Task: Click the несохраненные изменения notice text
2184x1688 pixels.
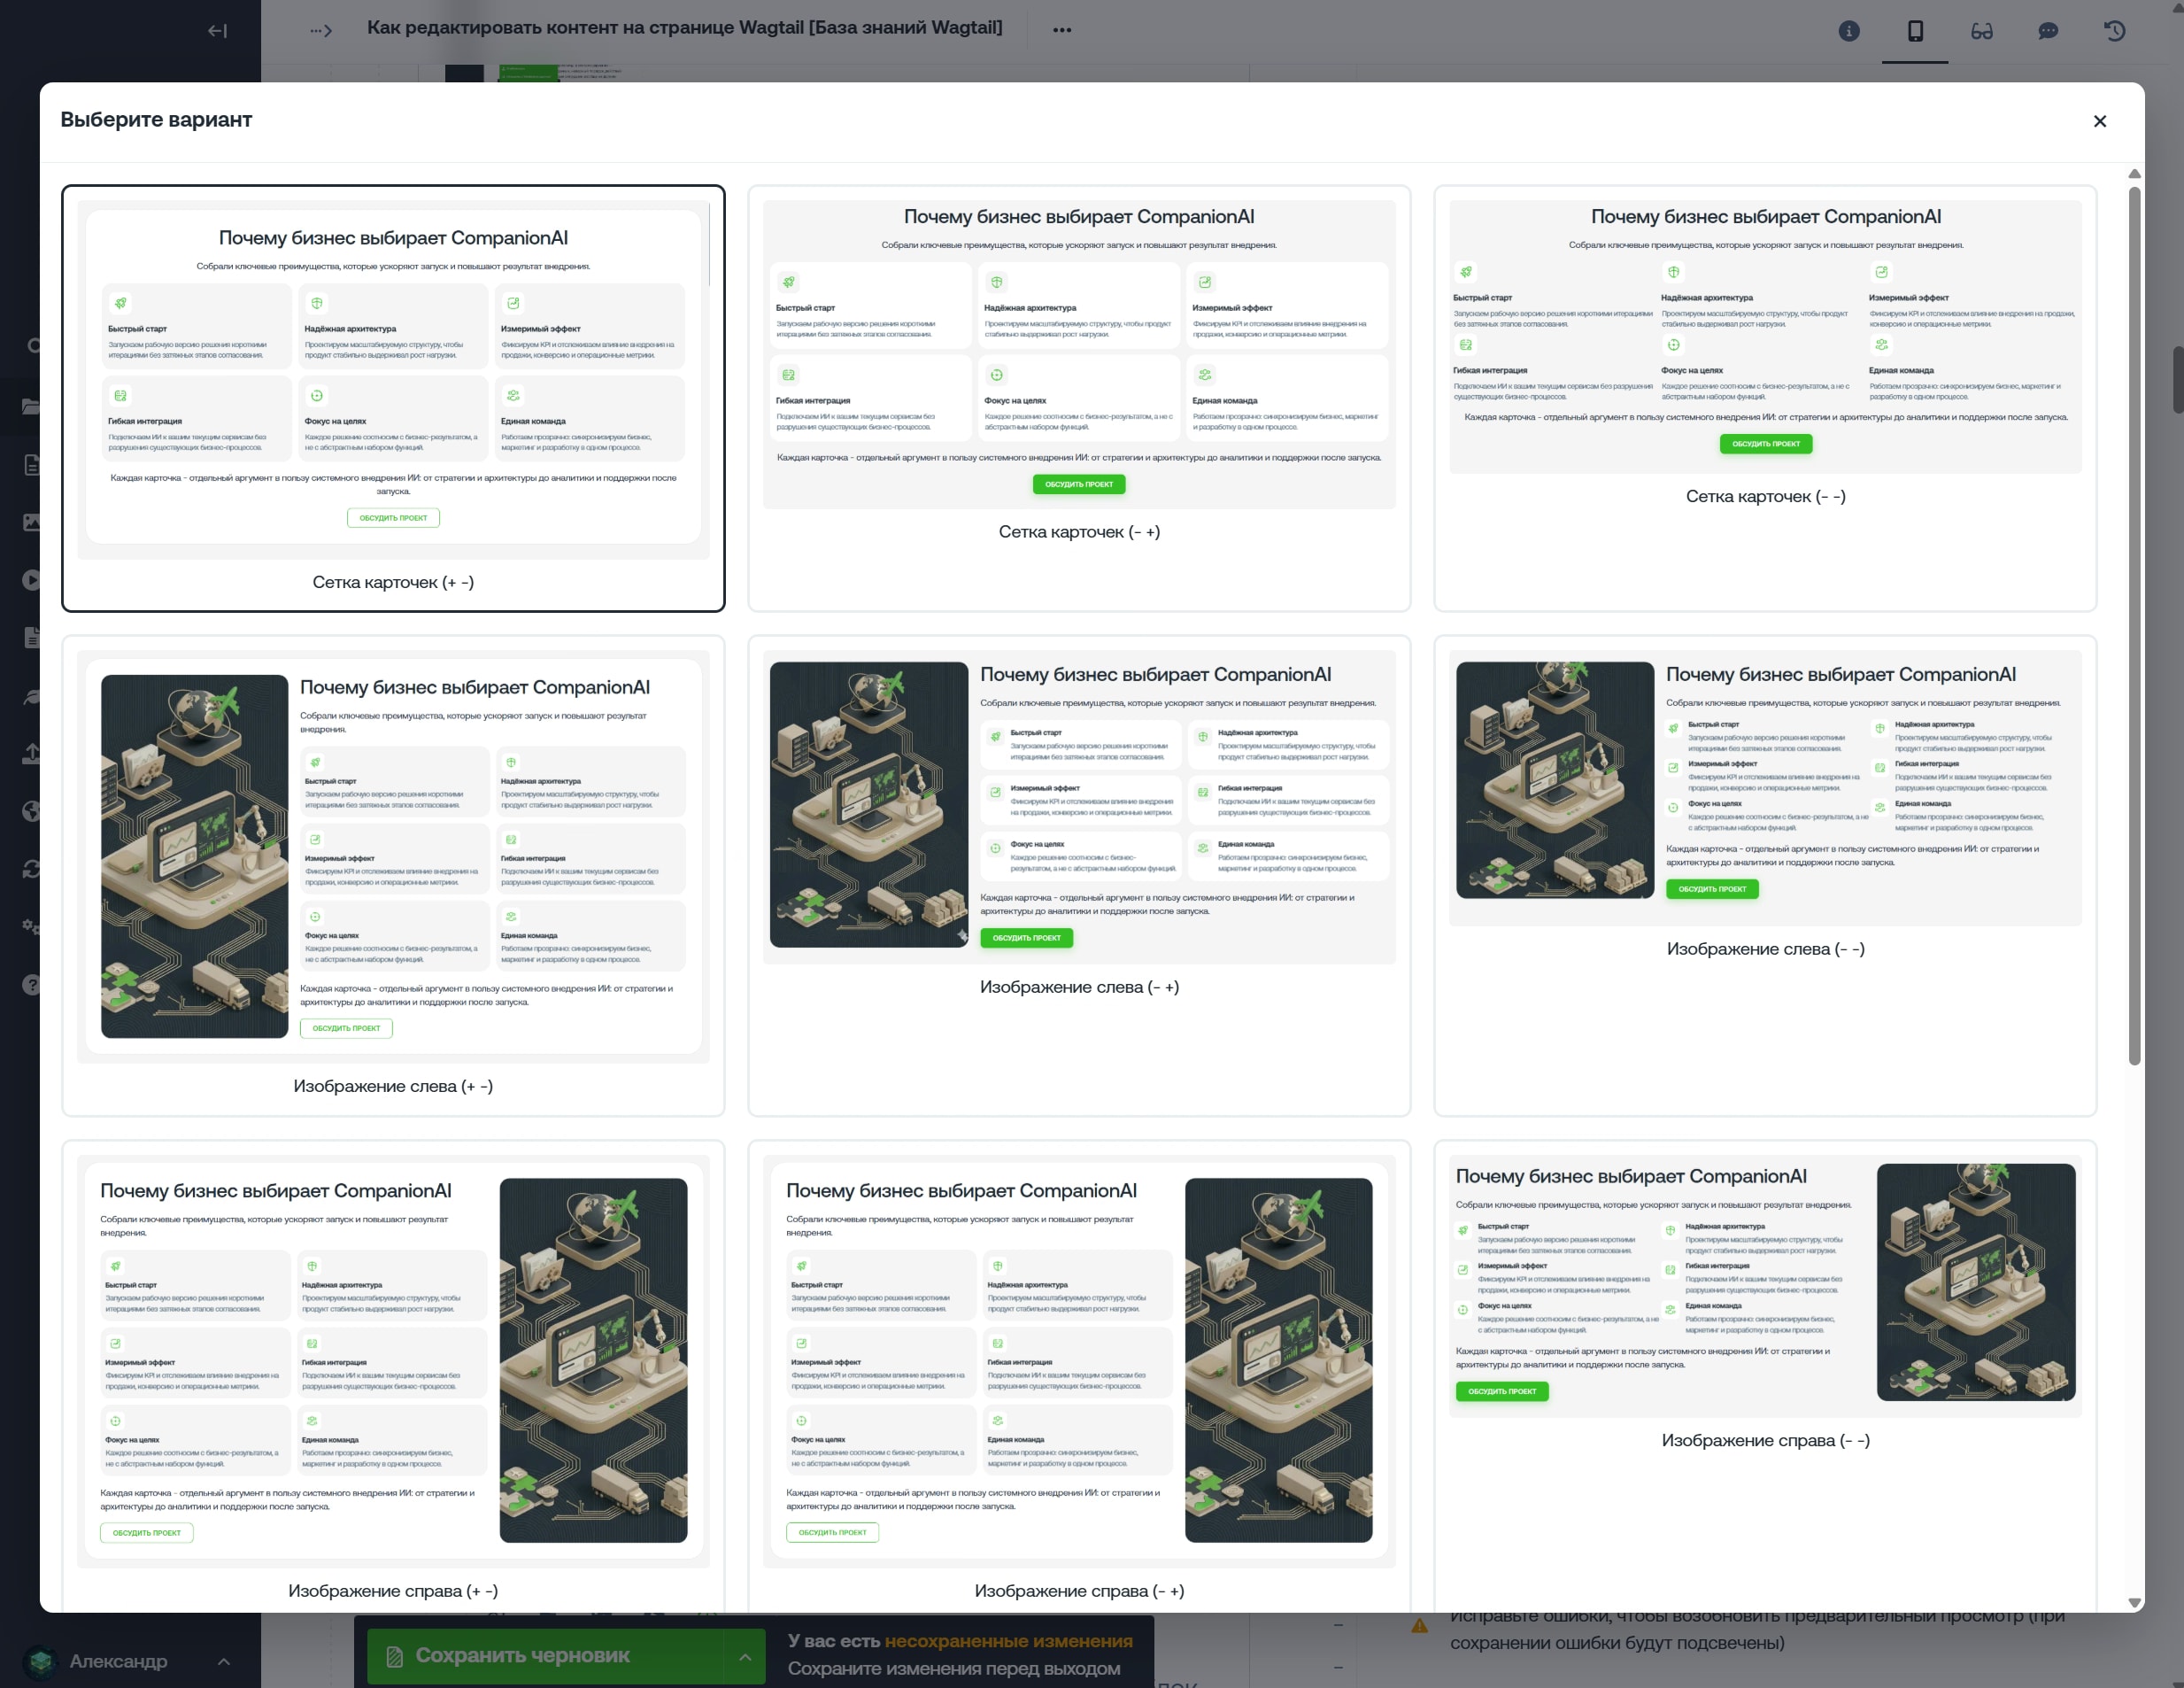Action: click(1008, 1641)
